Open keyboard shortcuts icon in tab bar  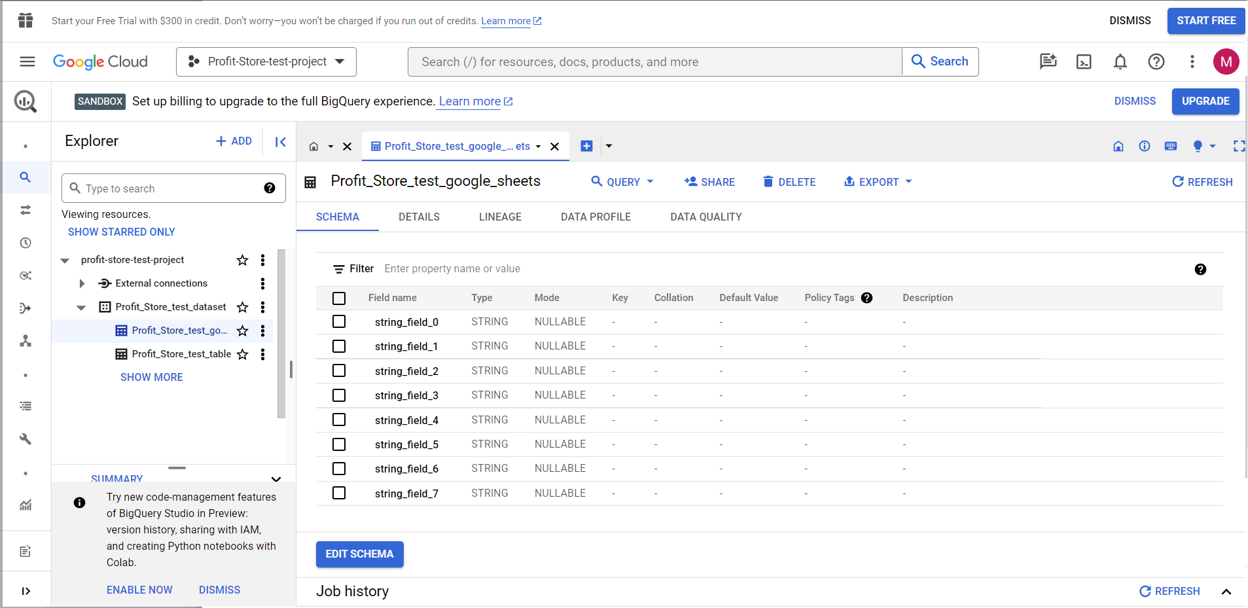tap(1171, 146)
